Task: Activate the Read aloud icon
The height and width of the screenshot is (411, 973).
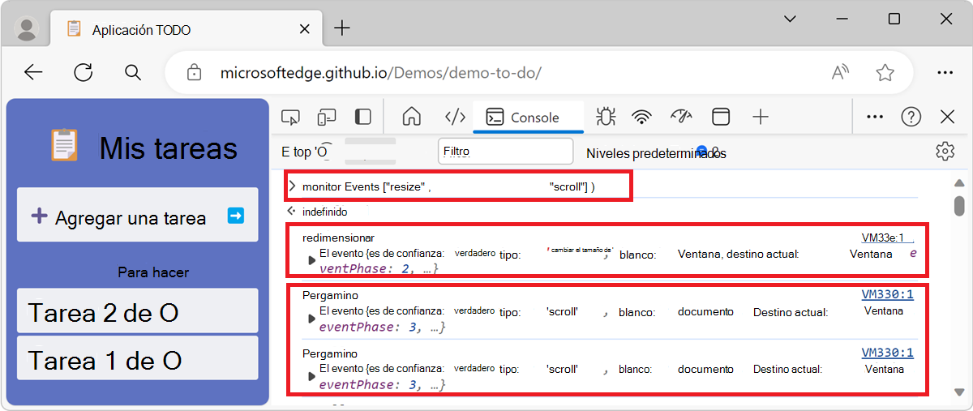Action: [841, 72]
